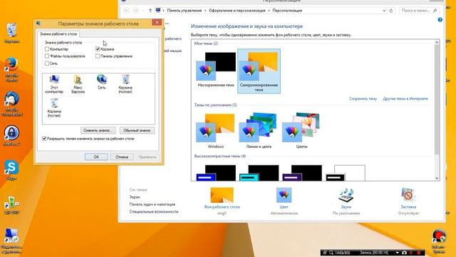This screenshot has height=257, width=456.
Task: Select the first high-contrast theme with blue bar
Action: [x=216, y=173]
